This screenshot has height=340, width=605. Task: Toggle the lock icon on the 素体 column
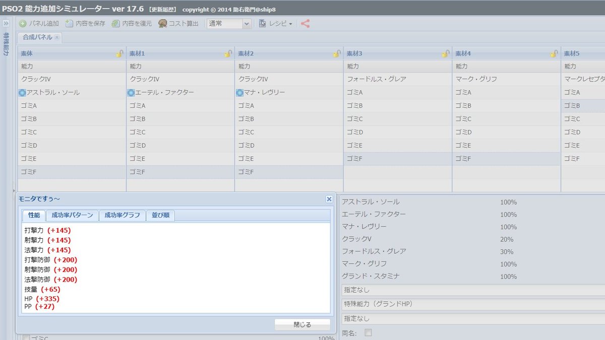pos(119,53)
